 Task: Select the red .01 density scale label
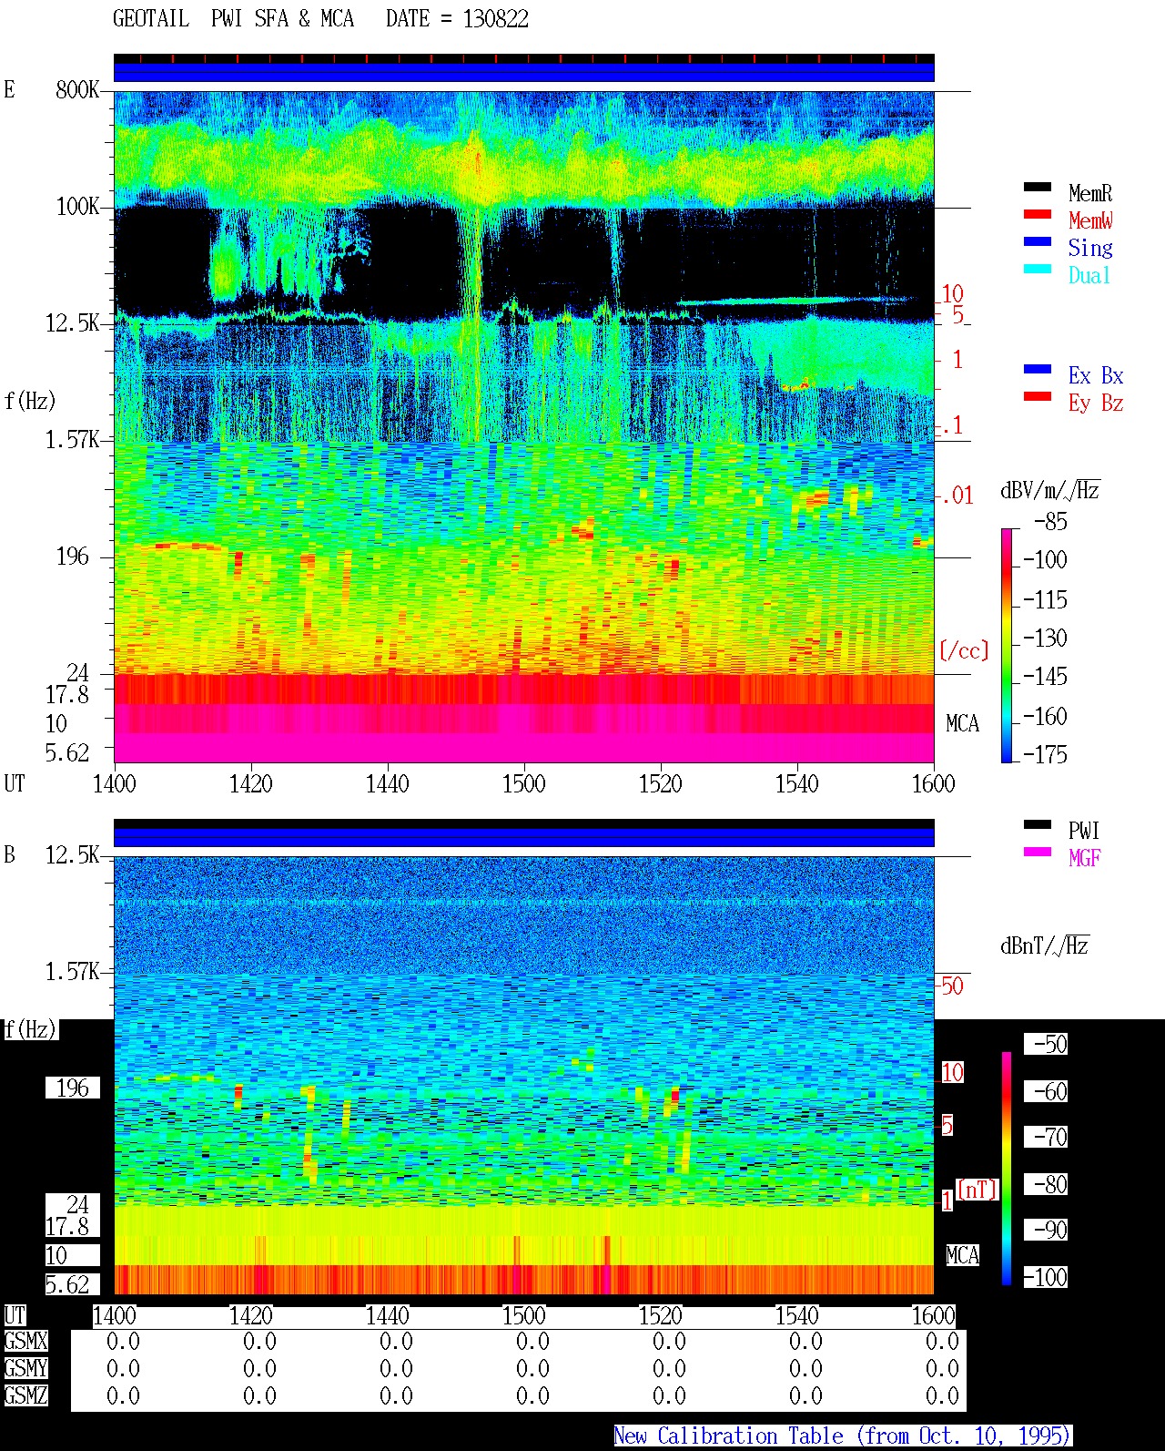tap(957, 496)
